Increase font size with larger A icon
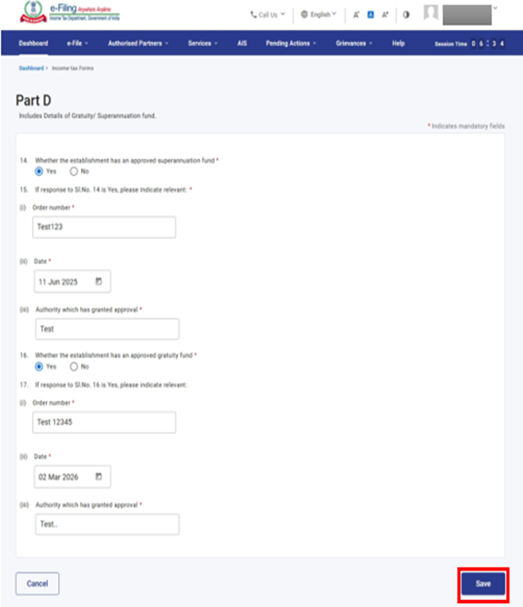The height and width of the screenshot is (607, 523). click(x=385, y=15)
